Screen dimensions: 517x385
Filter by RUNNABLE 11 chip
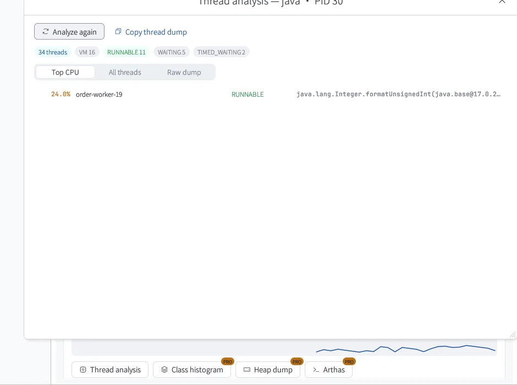(x=127, y=52)
